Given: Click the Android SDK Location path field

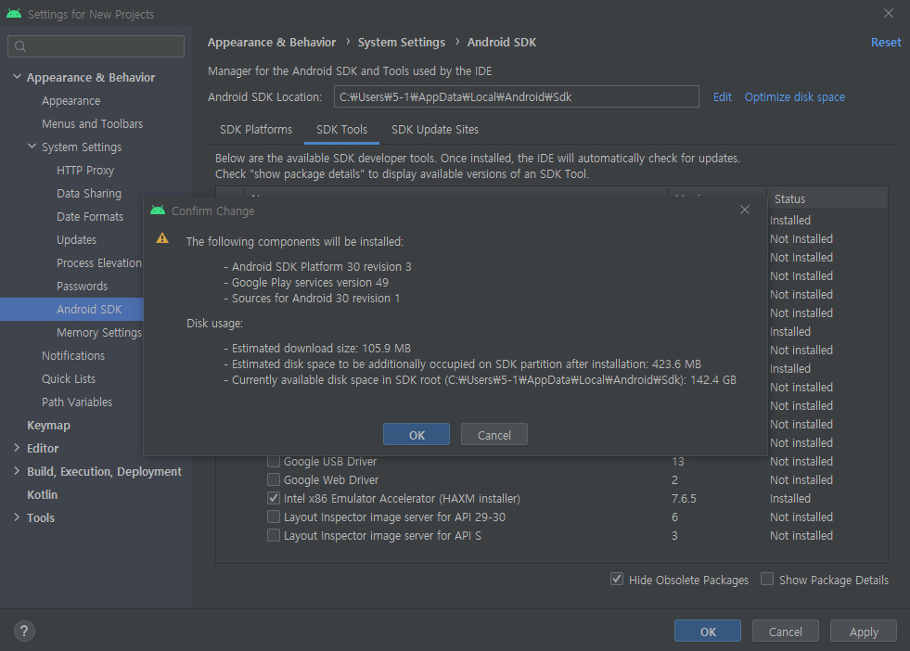Looking at the screenshot, I should tap(516, 96).
